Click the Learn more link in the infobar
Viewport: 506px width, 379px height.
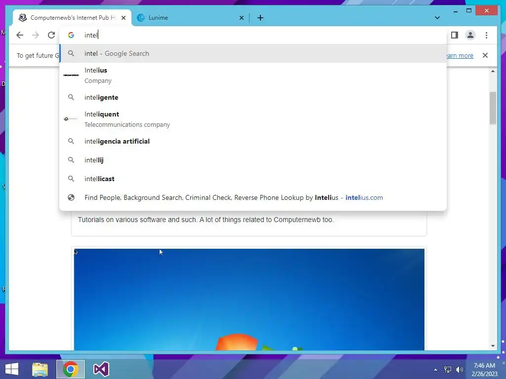(x=460, y=55)
